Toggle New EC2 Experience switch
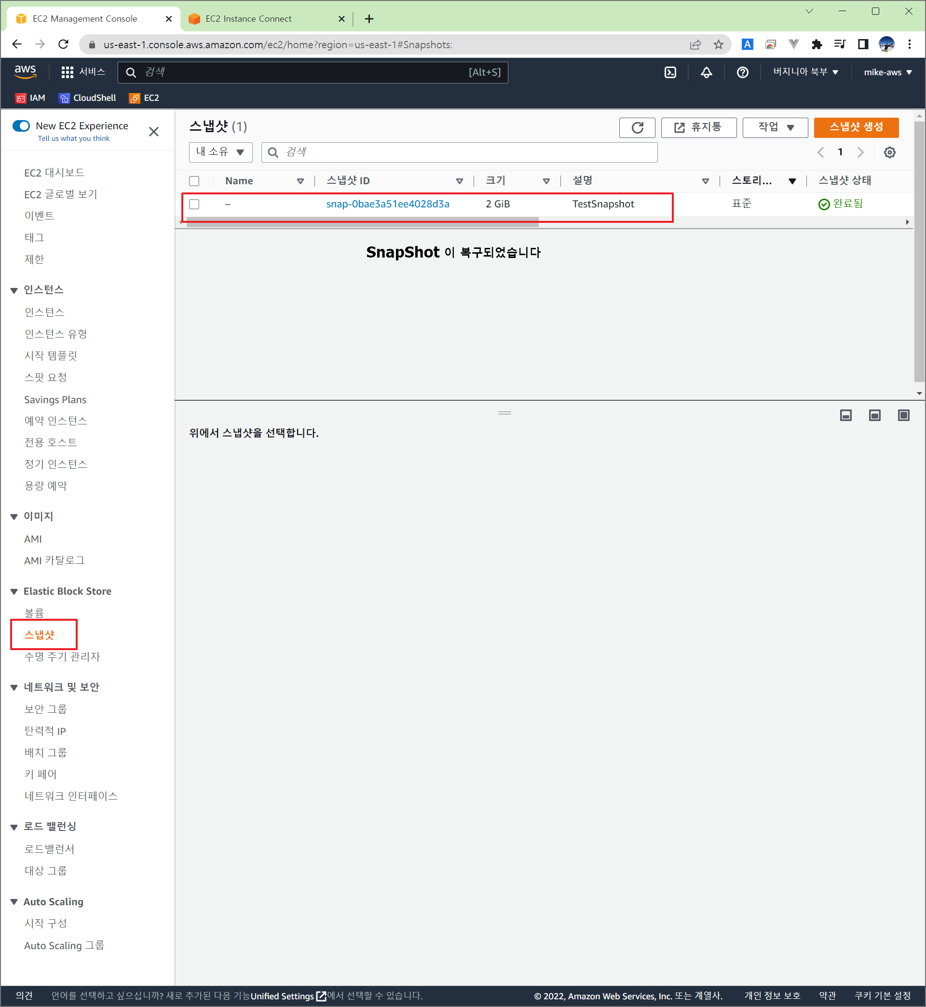This screenshot has width=926, height=1007. 21,125
